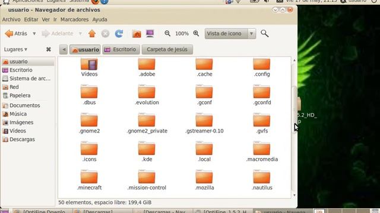Open Papelera in sidebar

coord(28,95)
